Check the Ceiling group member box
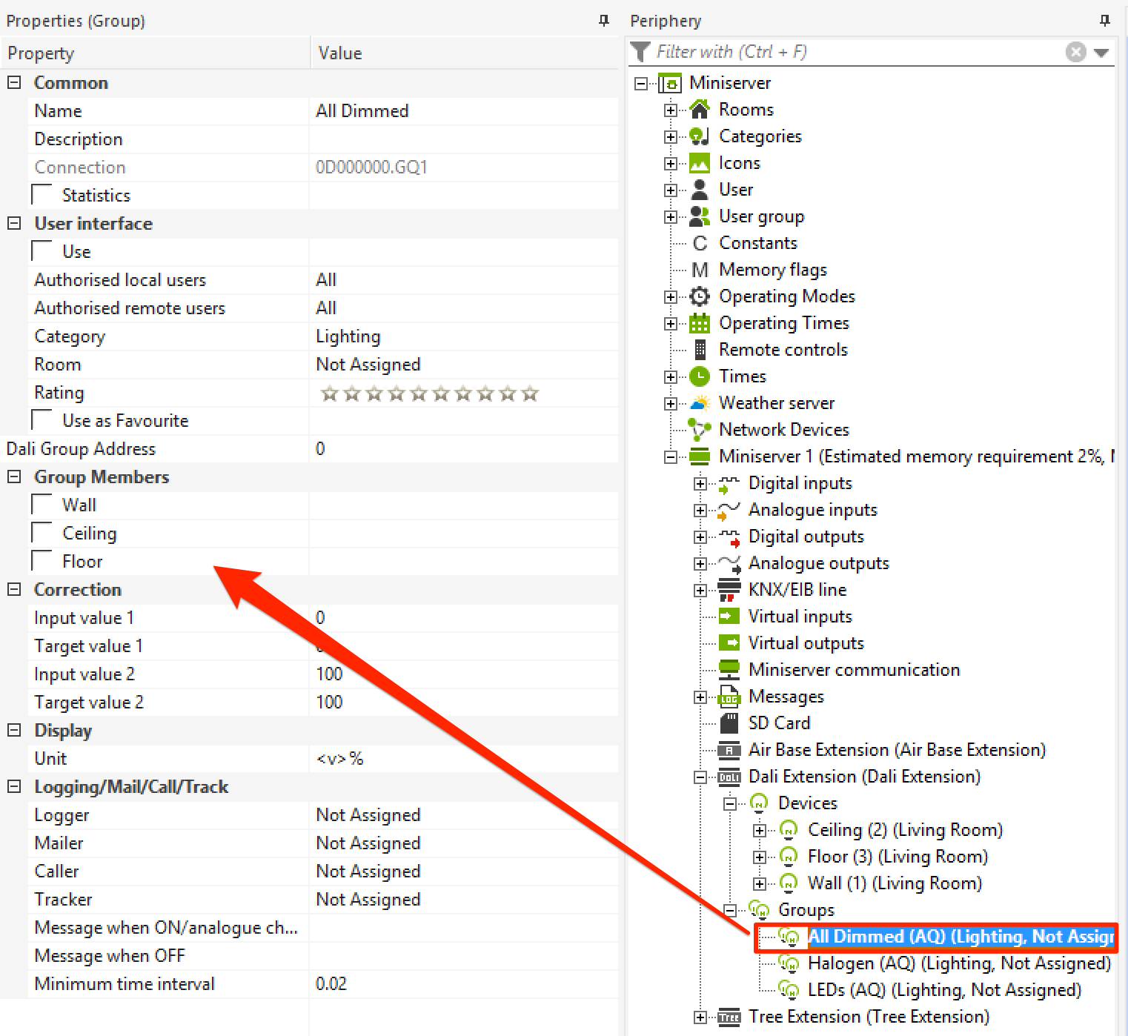The height and width of the screenshot is (1036, 1128). click(x=42, y=534)
